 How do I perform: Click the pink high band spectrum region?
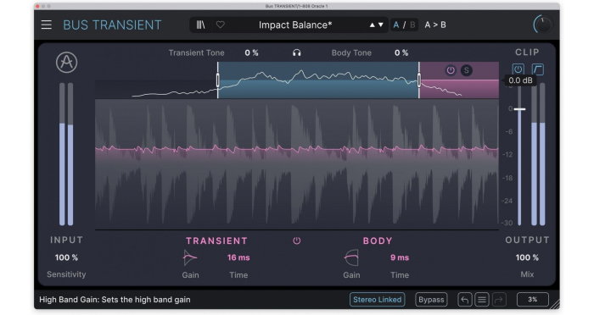(460, 80)
